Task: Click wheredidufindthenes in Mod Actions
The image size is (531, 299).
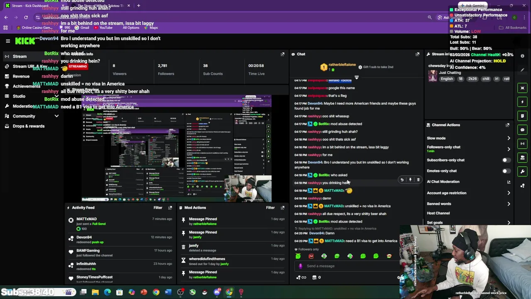Action: tap(207, 259)
